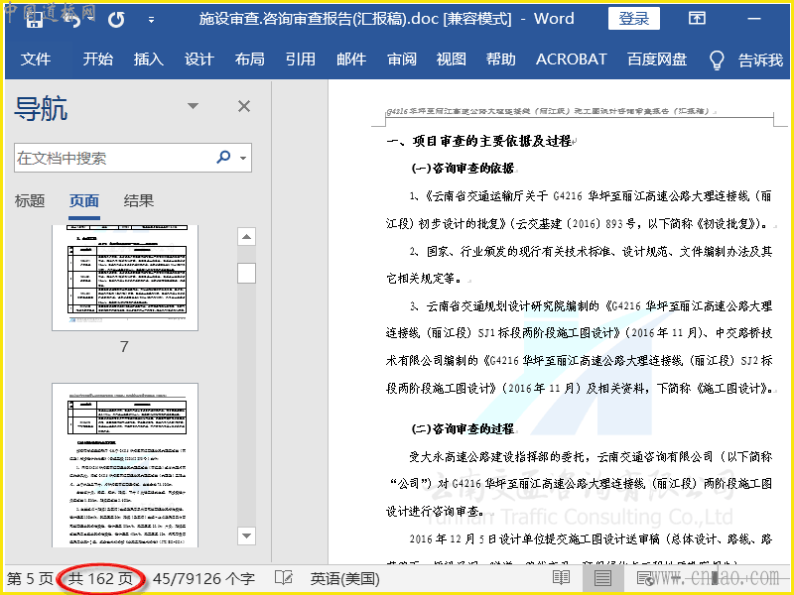794x595 pixels.
Task: Click subheading (二)咨询审查的过程
Action: point(463,429)
